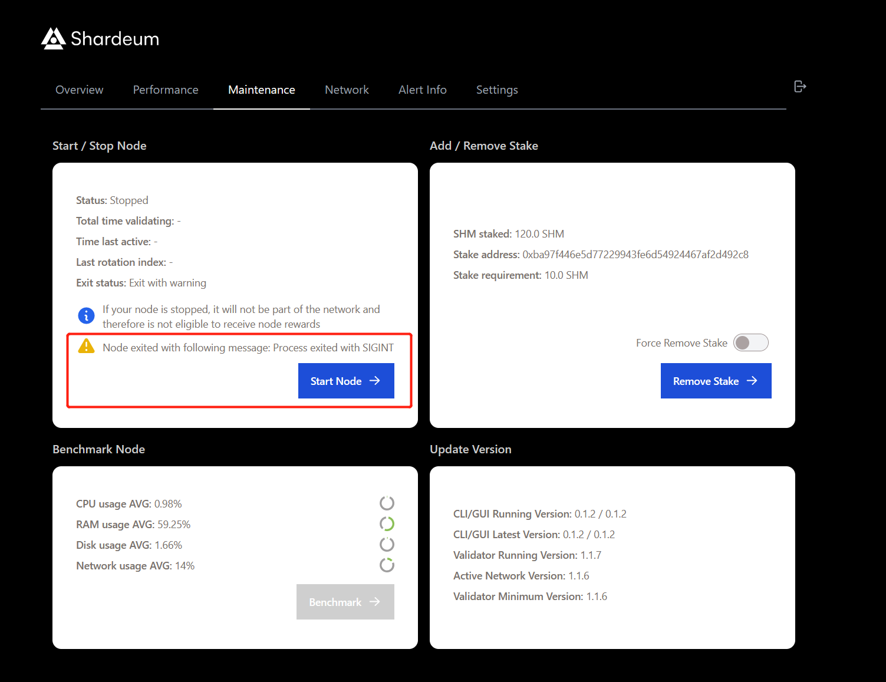This screenshot has height=682, width=886.
Task: Open the Alert Info tab
Action: click(x=422, y=90)
